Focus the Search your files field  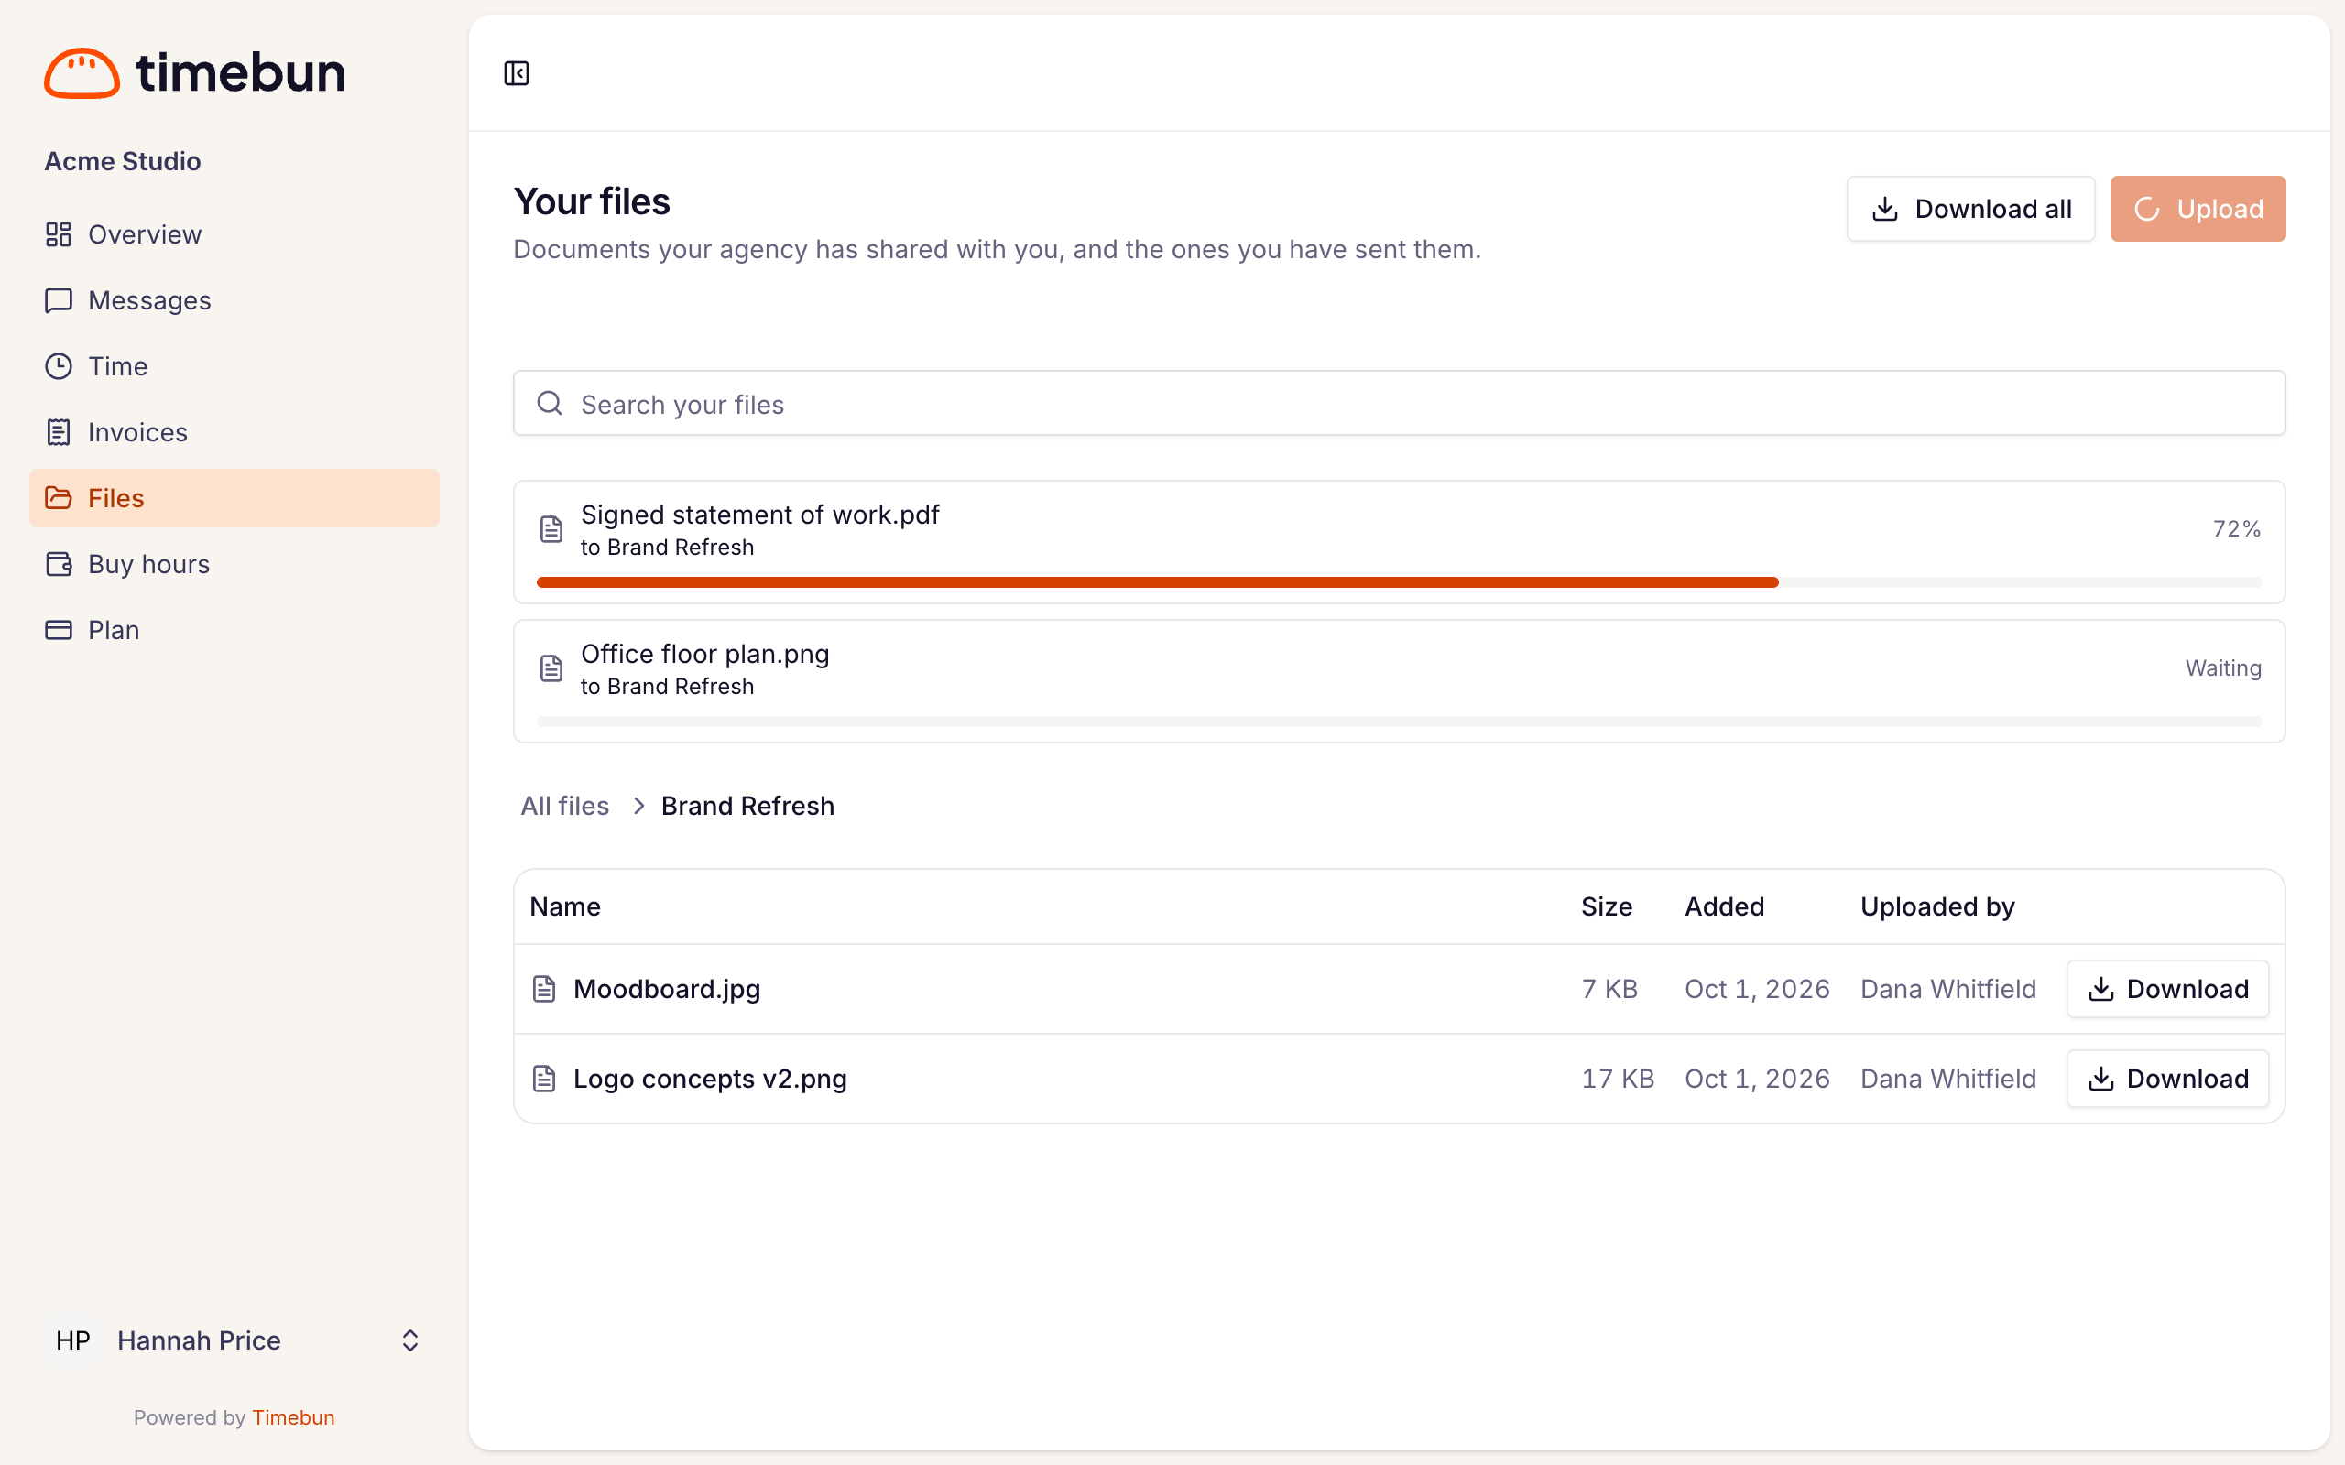point(1400,403)
